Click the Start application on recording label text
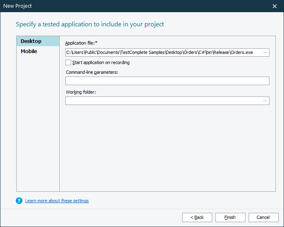 [101, 63]
